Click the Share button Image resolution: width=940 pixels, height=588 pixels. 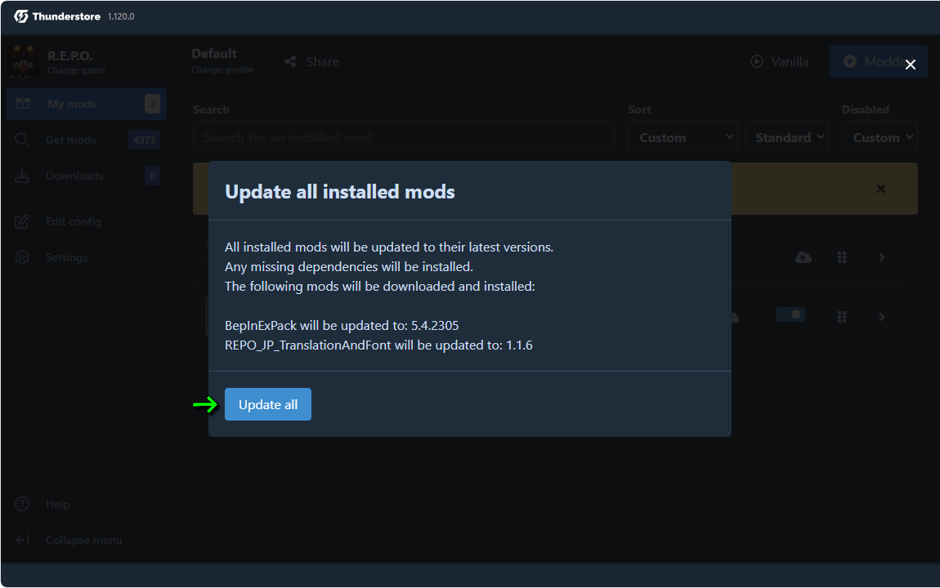point(311,62)
